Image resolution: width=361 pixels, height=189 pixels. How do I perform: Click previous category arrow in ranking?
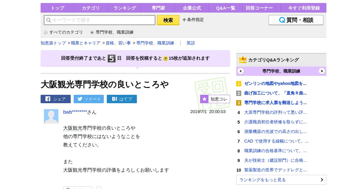tap(241, 71)
